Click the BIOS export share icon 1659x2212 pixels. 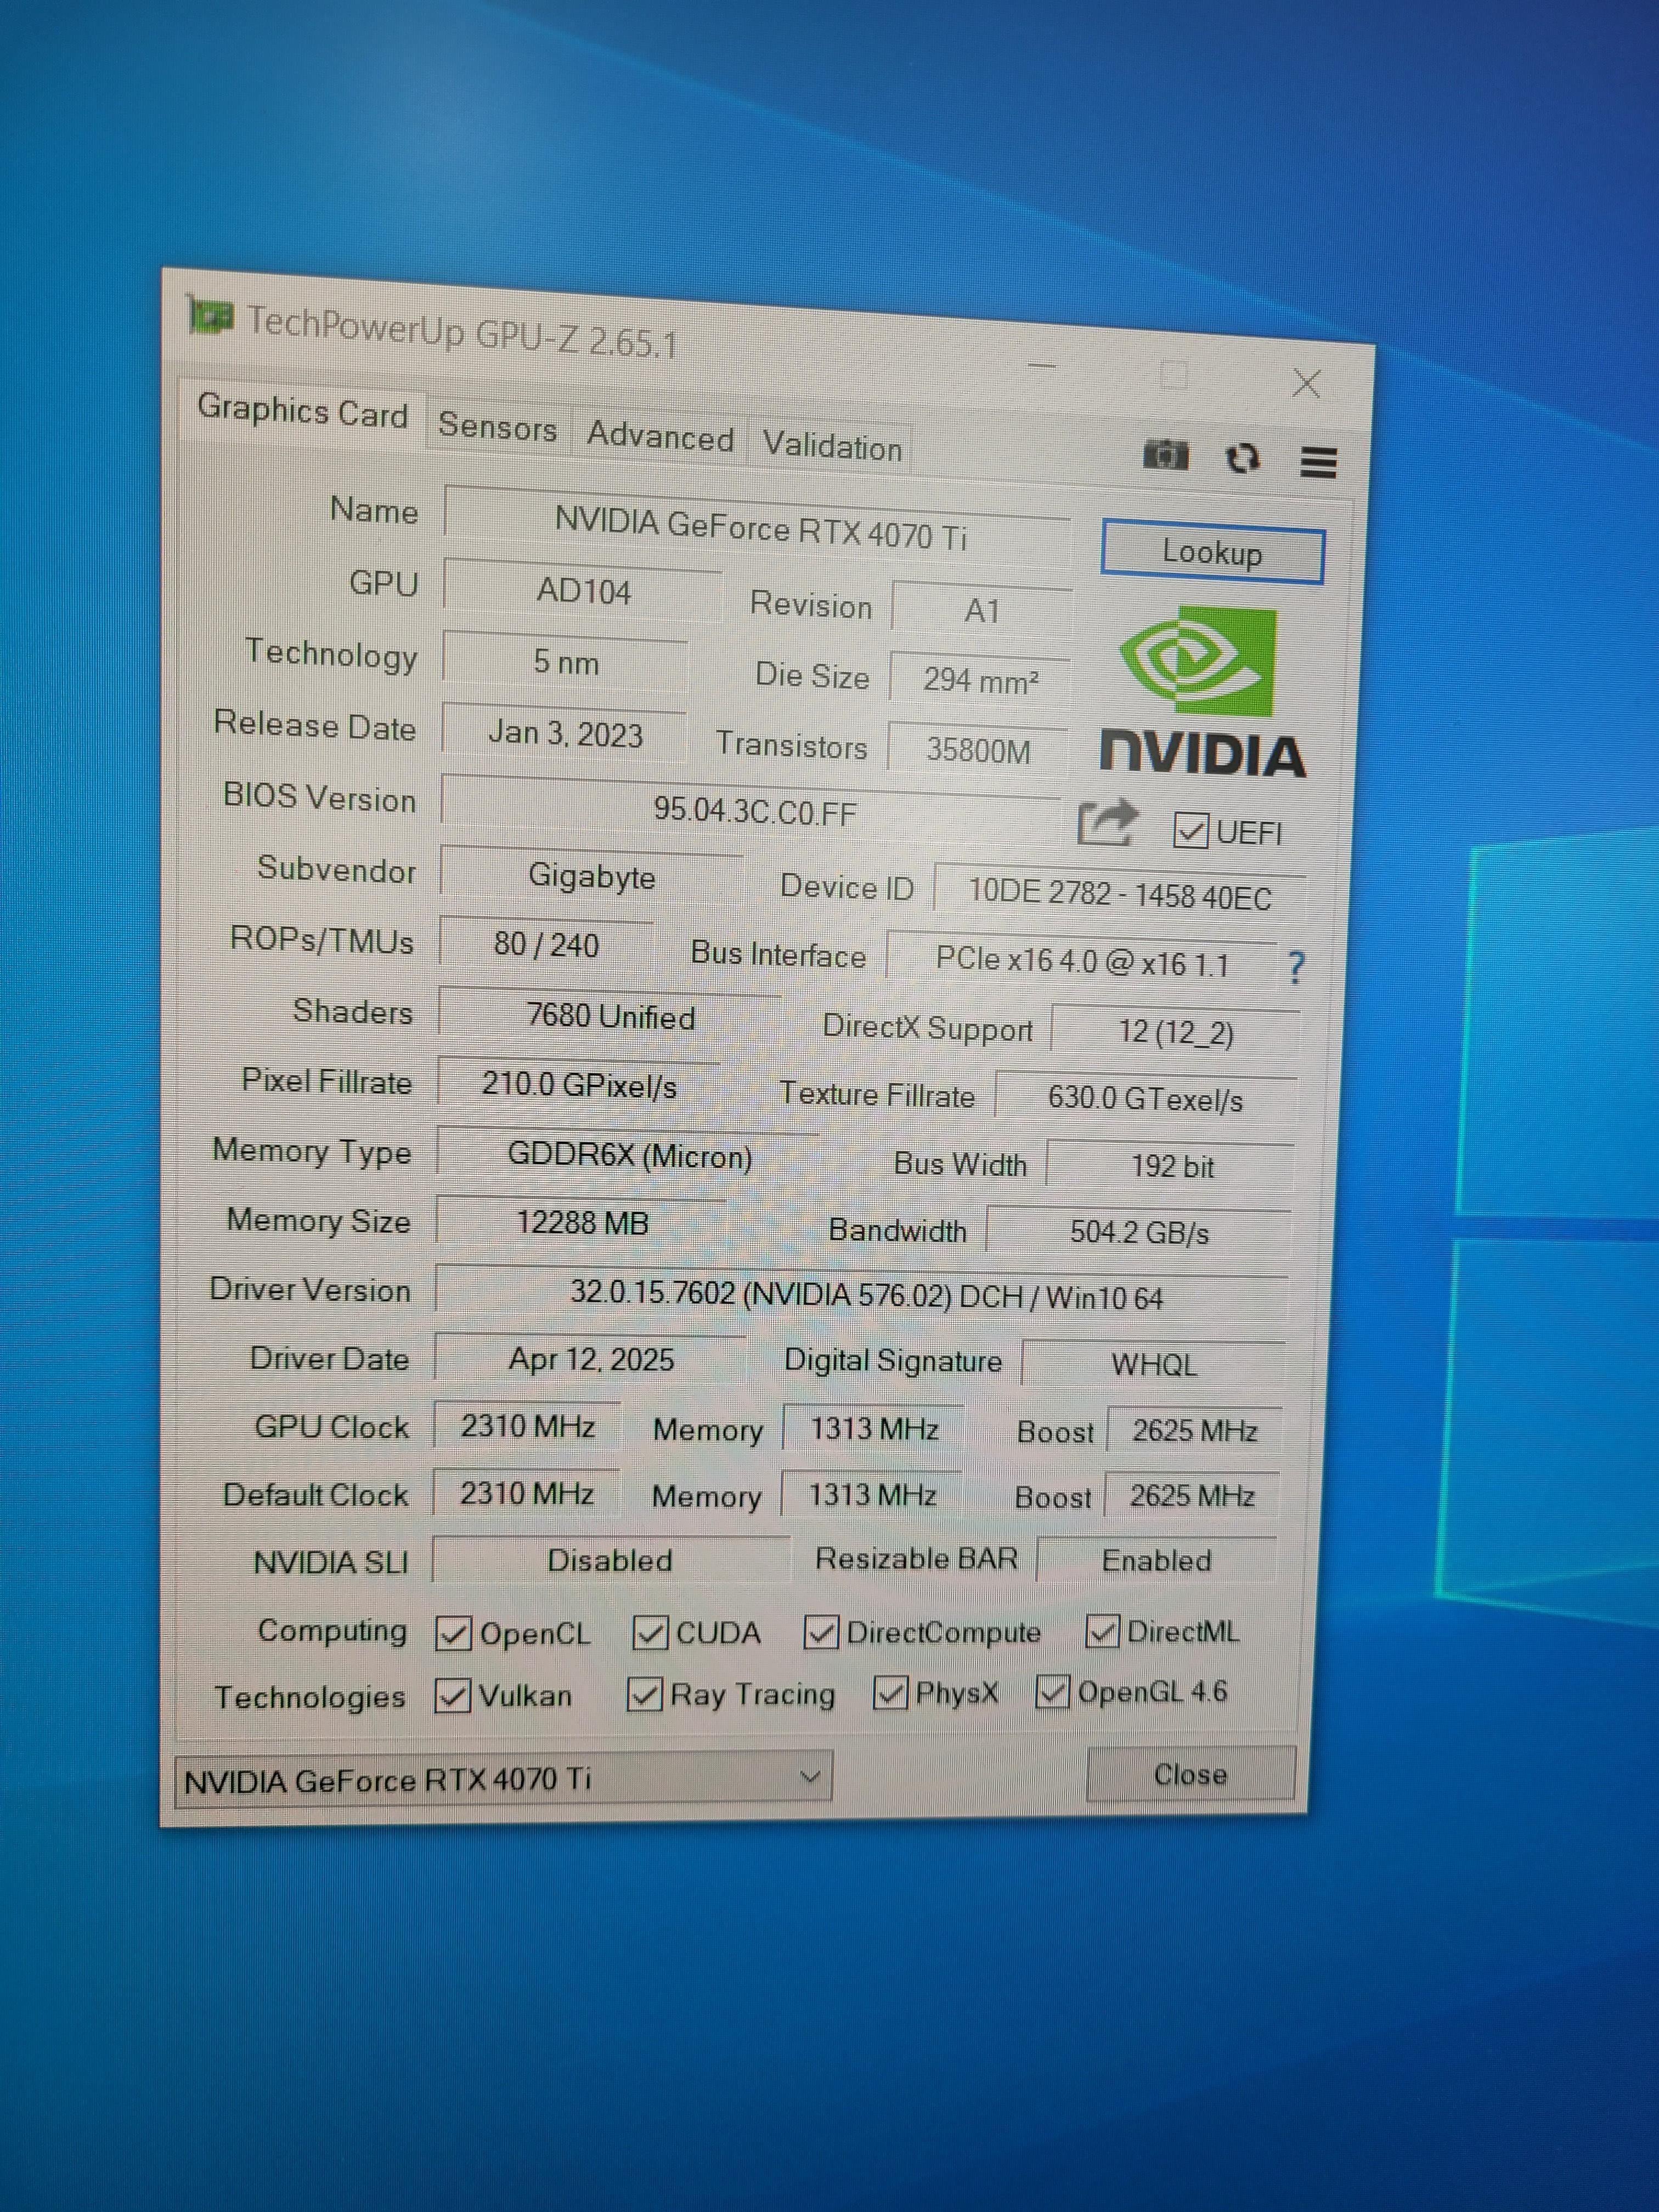click(1107, 823)
